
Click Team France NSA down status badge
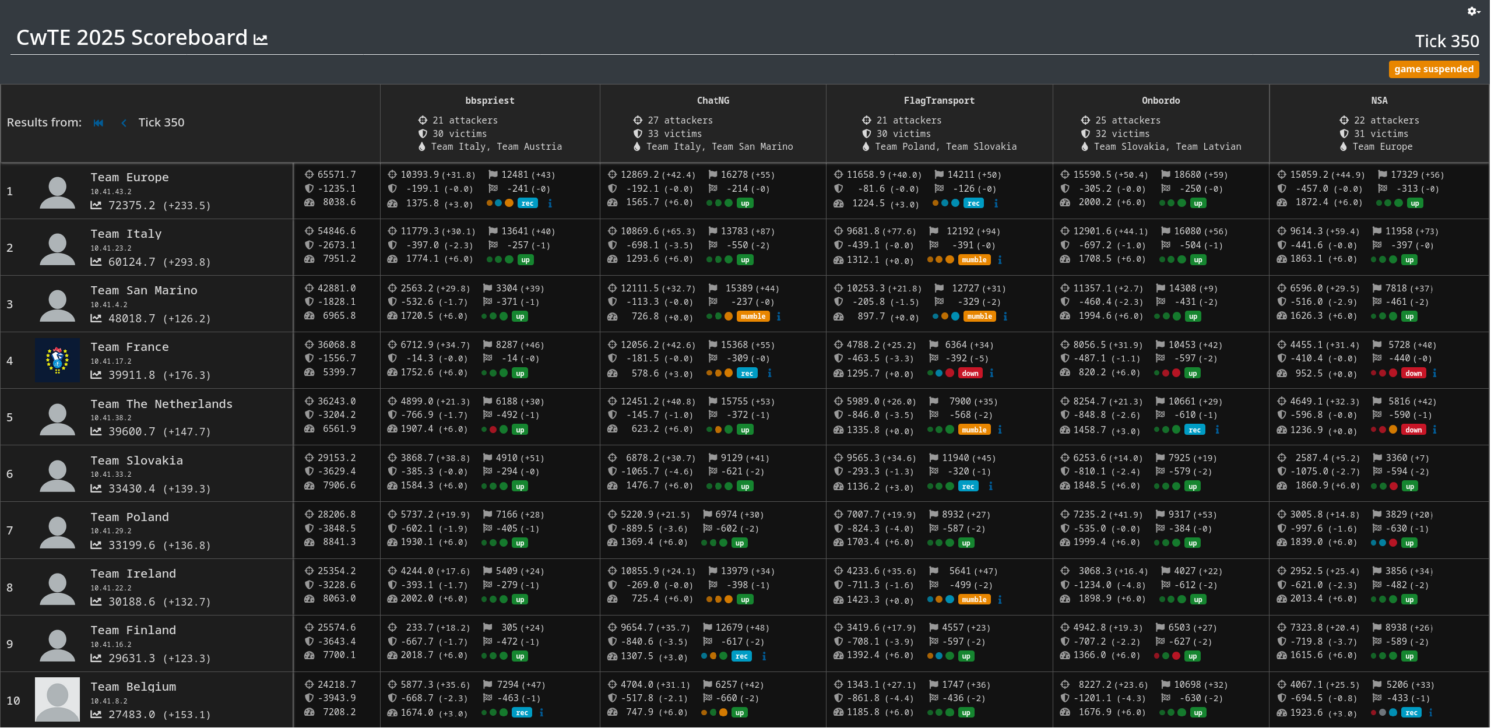tap(1413, 373)
